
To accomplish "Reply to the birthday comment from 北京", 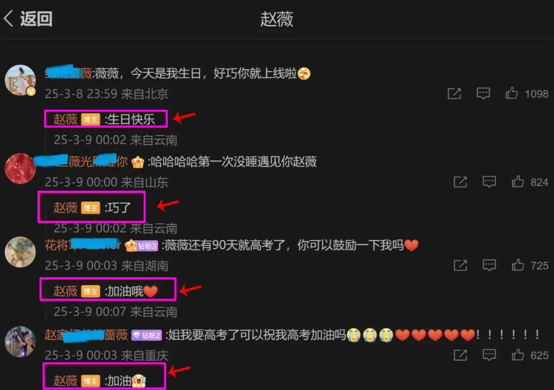I will 483,94.
